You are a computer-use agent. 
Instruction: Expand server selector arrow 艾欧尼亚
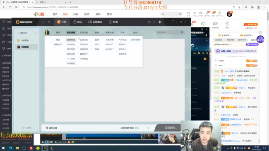click(148, 128)
